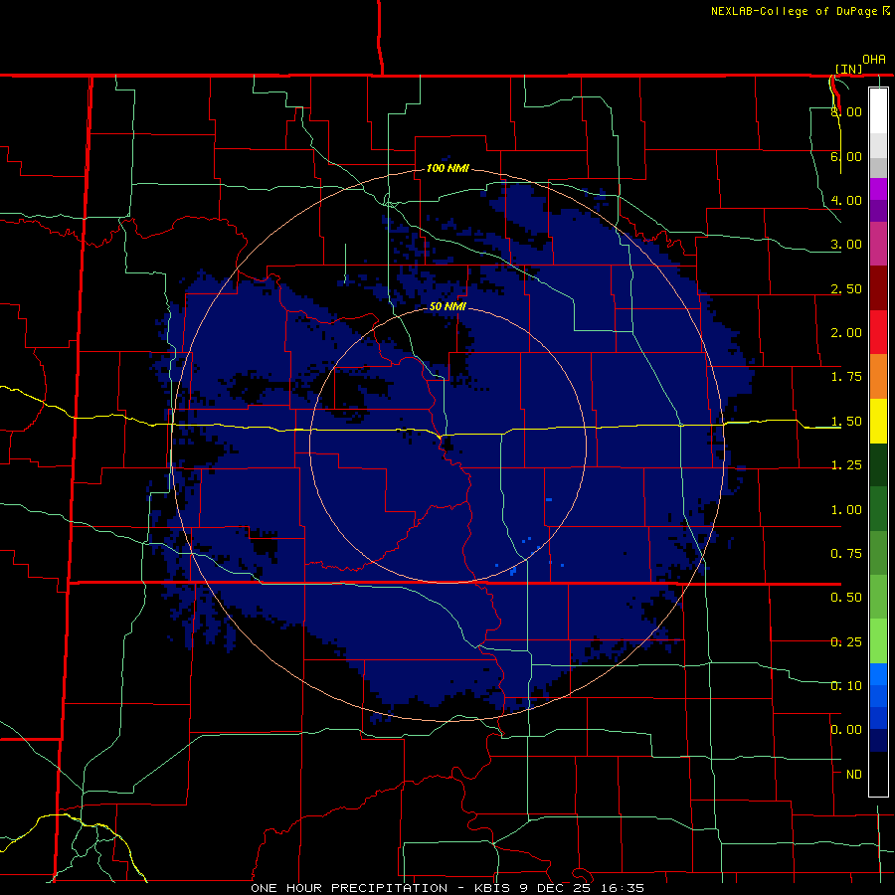Click the ND legend label
The image size is (895, 895).
click(x=854, y=775)
